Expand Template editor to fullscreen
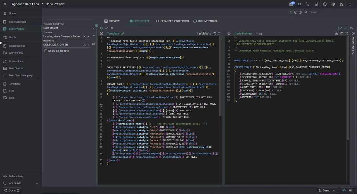 click(219, 33)
